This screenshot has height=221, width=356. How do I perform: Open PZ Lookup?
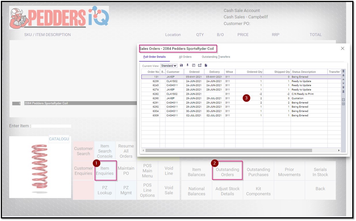[105, 190]
